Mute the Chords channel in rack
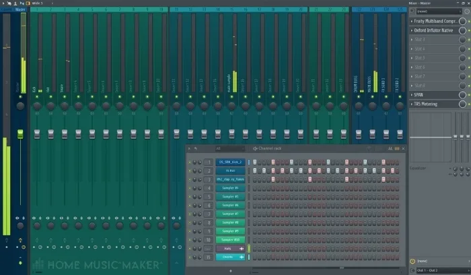 190,257
